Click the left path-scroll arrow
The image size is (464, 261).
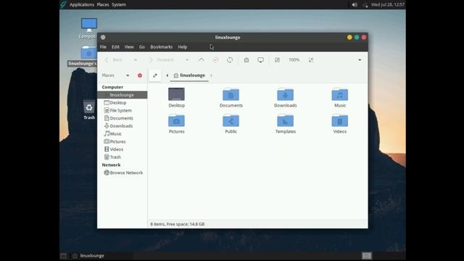(167, 75)
